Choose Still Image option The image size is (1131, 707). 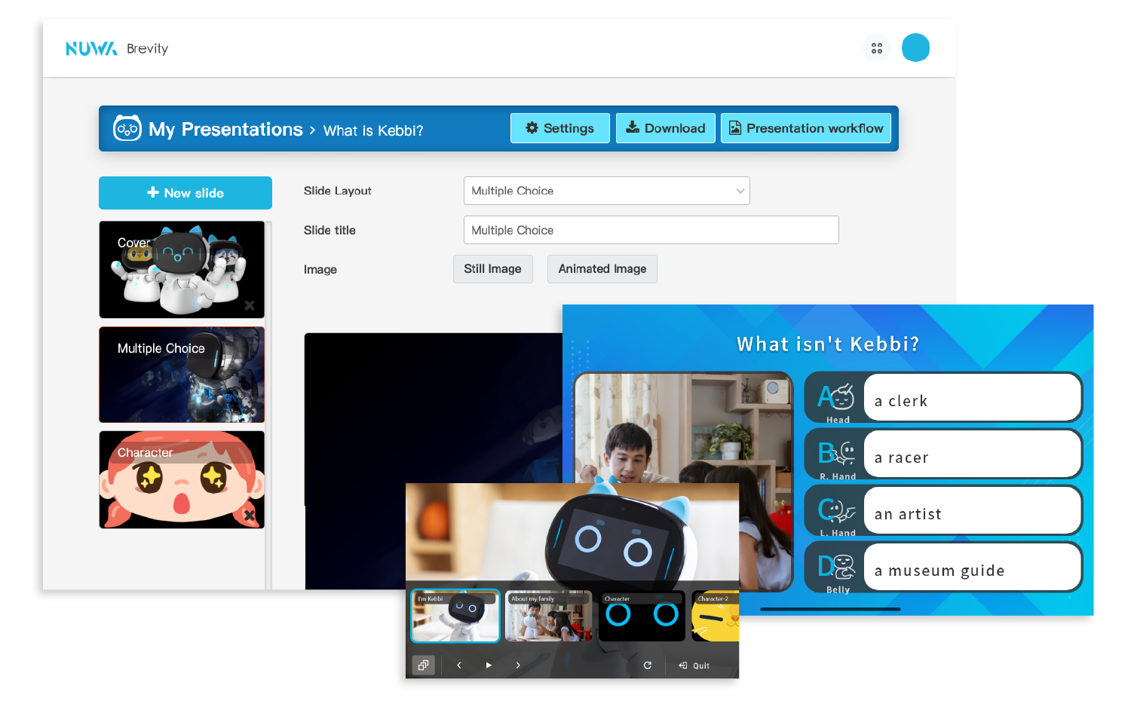[493, 269]
